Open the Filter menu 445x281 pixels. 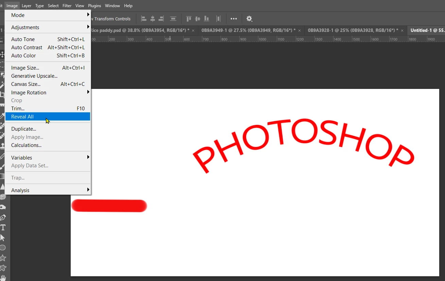67,6
